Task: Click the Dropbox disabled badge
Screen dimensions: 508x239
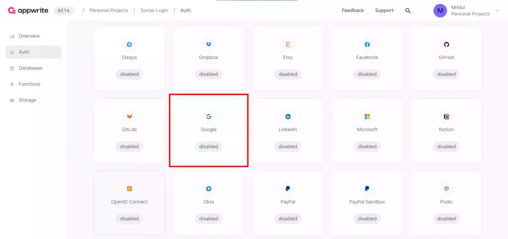Action: coord(209,74)
